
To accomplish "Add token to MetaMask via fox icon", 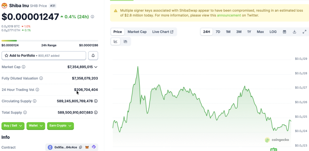I will pos(87,147).
